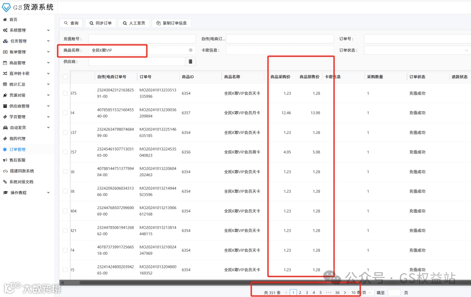The image size is (471, 297).
Task: Check the row with order MO20241013214944
Action: pyautogui.click(x=65, y=191)
